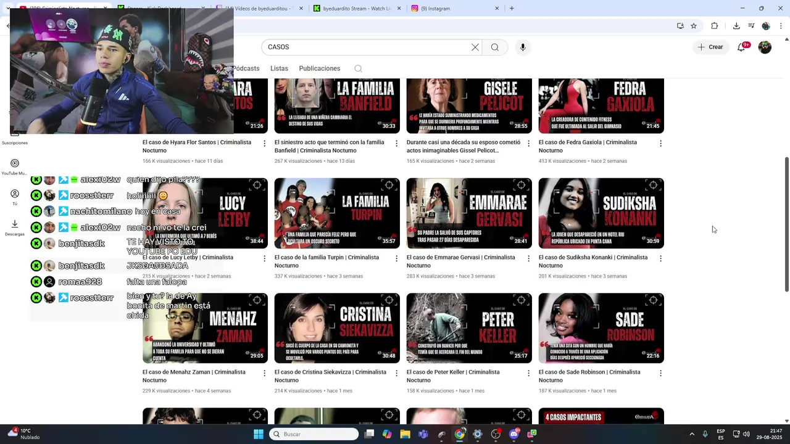Open Settings gear on taskbar

[477, 434]
